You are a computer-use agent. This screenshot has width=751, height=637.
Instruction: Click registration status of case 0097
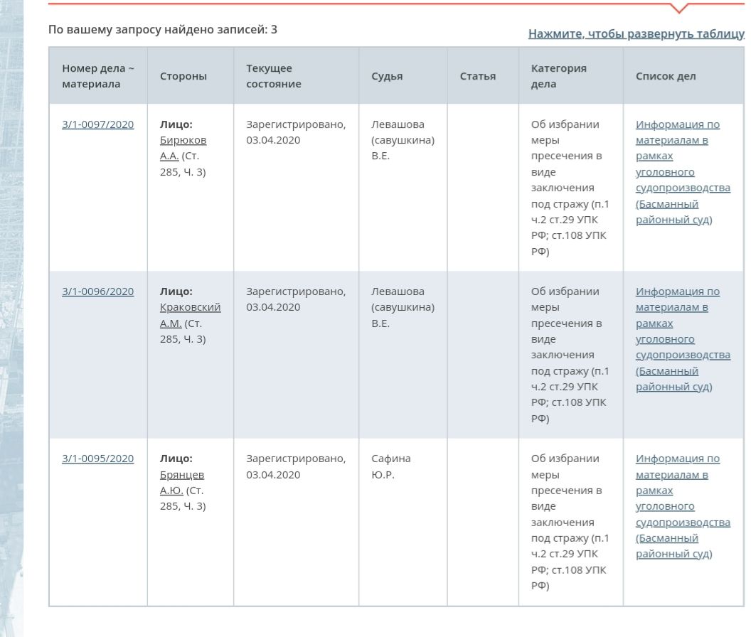(x=296, y=132)
